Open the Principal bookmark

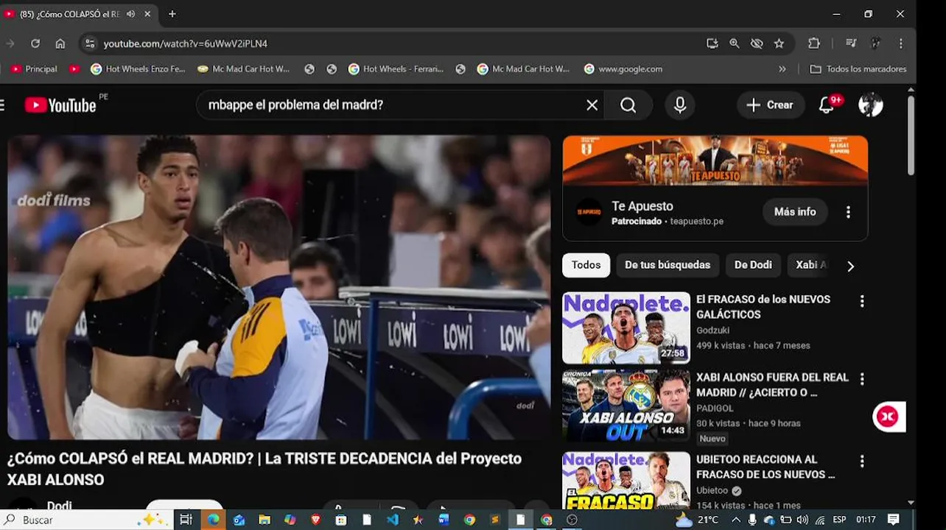coord(34,69)
